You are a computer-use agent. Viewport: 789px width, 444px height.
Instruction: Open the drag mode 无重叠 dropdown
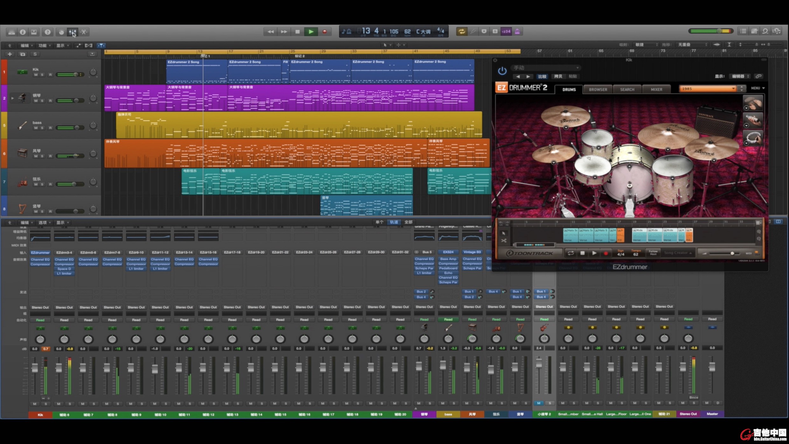point(692,45)
